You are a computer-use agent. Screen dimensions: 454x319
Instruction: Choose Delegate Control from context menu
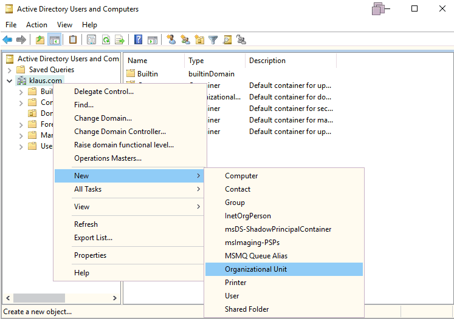click(104, 92)
